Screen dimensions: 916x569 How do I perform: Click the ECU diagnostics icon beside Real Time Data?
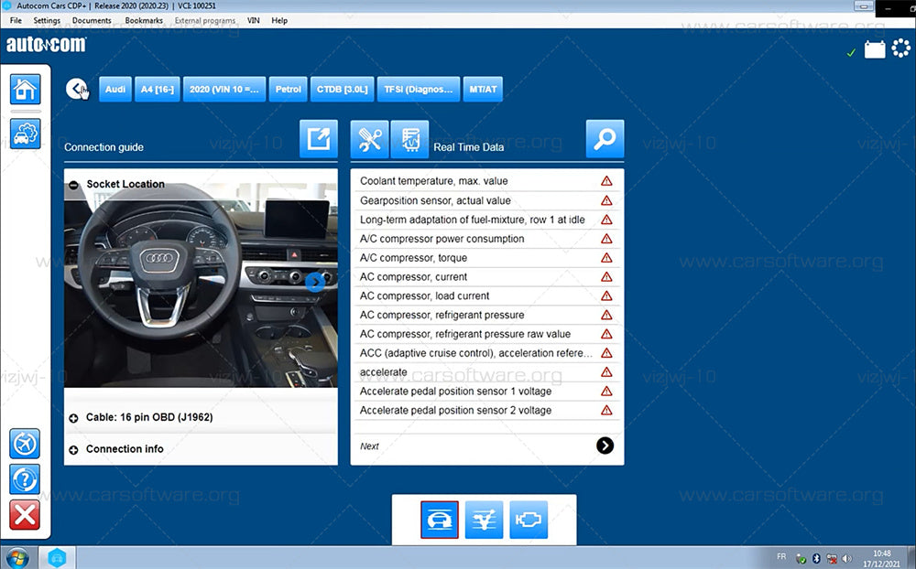[x=409, y=139]
